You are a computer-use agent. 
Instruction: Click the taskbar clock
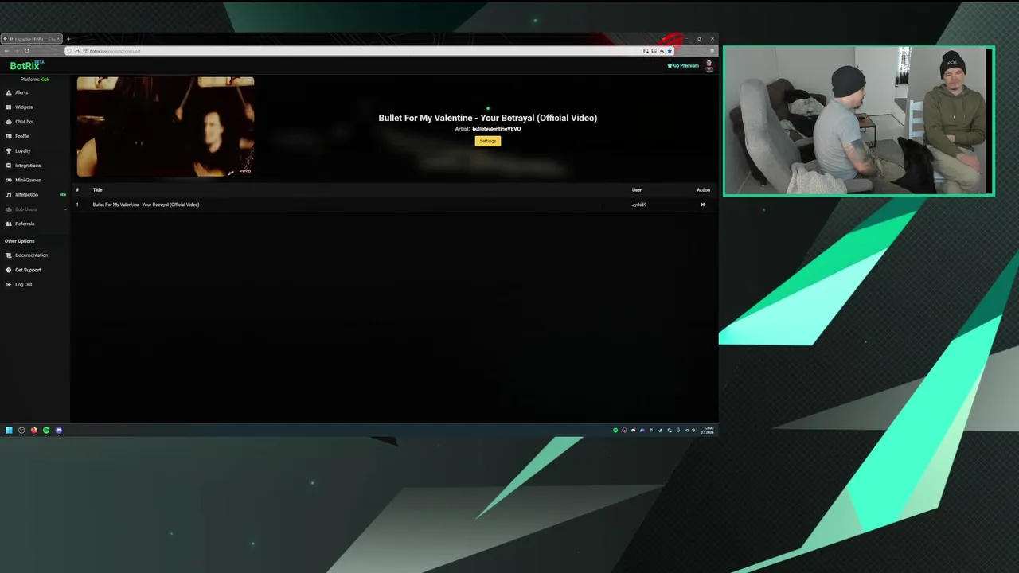(x=709, y=430)
